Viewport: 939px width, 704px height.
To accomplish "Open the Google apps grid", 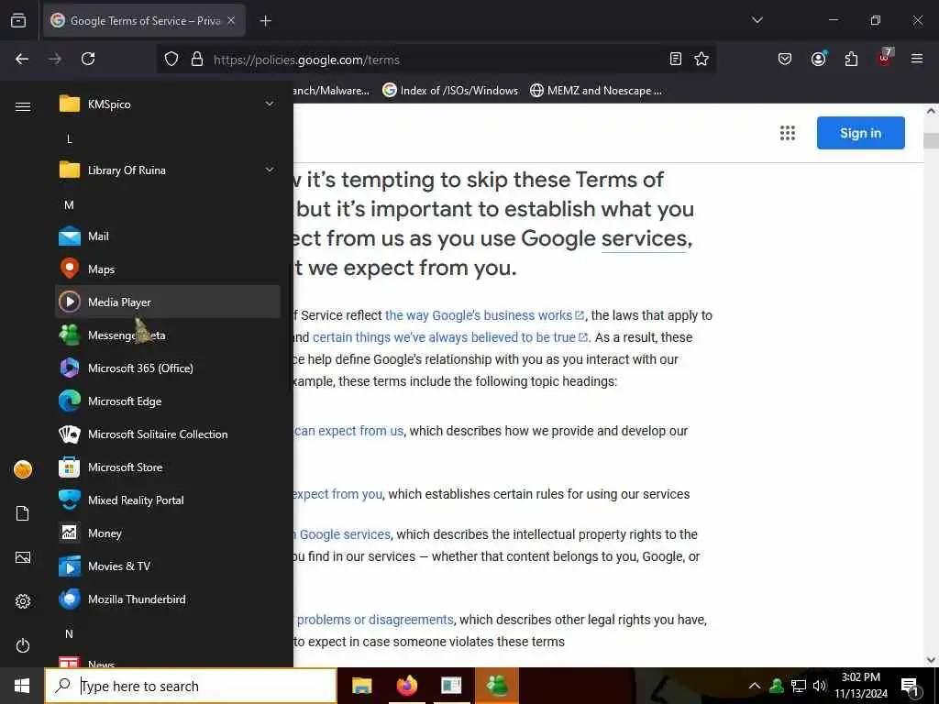I will [x=788, y=133].
